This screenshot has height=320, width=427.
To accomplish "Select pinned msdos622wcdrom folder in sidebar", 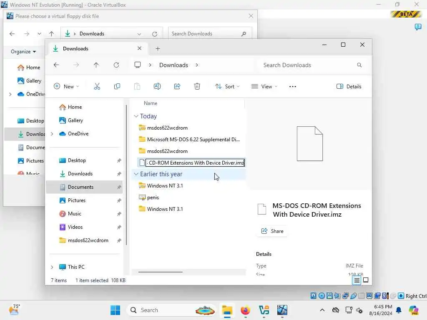I will pos(84,240).
